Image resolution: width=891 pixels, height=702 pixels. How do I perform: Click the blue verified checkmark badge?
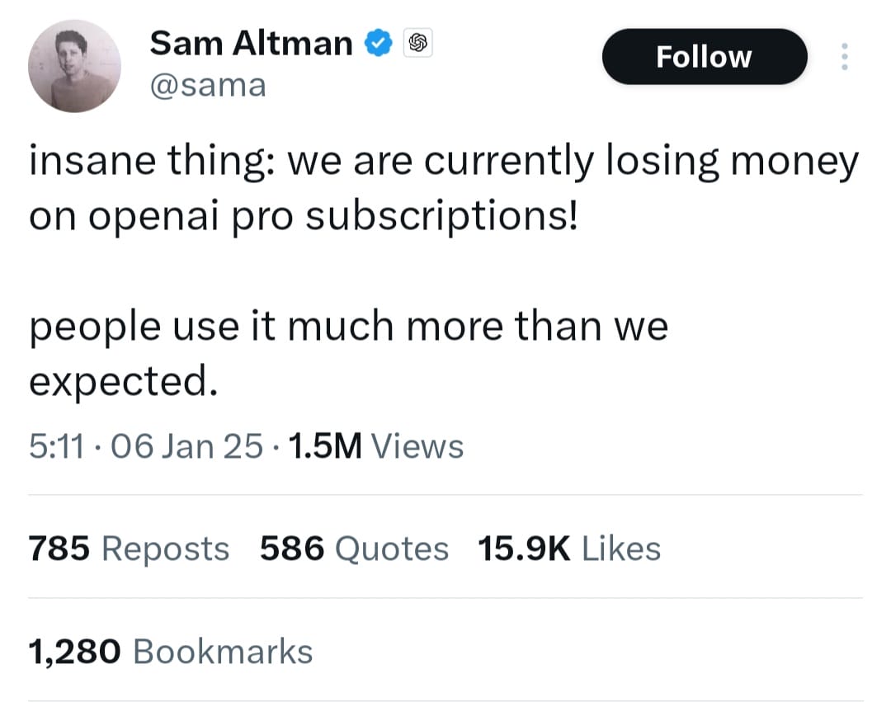coord(379,43)
